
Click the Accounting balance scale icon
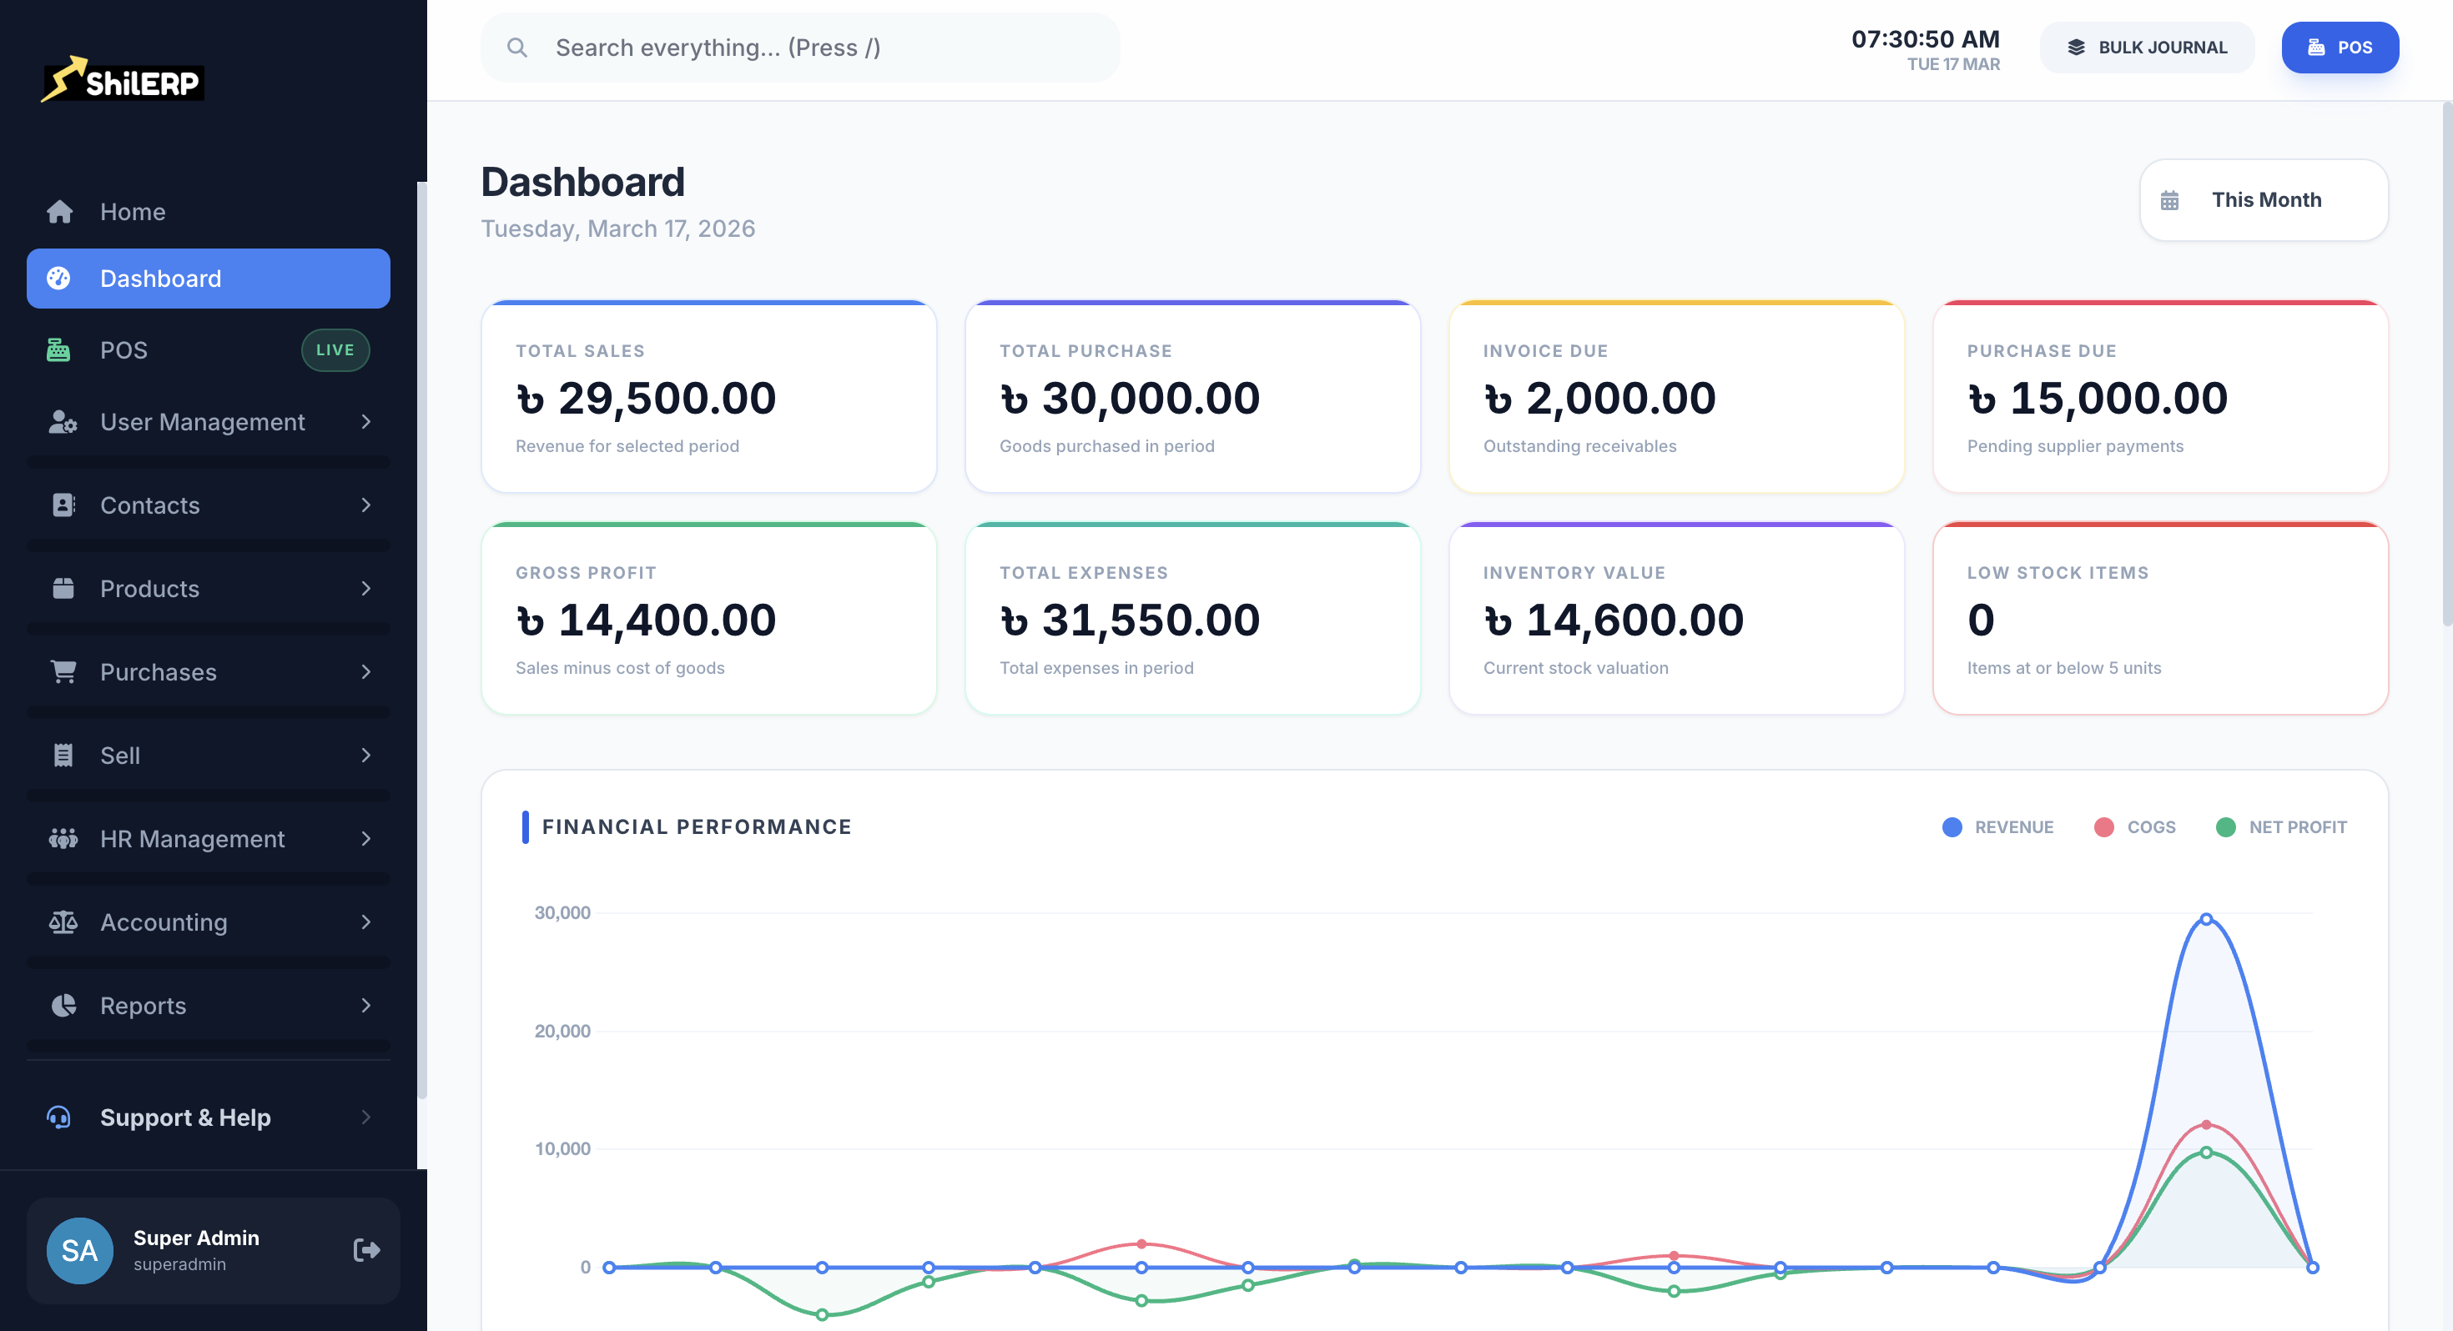tap(61, 922)
